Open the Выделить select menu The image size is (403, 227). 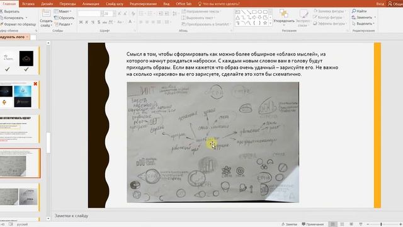tap(363, 23)
